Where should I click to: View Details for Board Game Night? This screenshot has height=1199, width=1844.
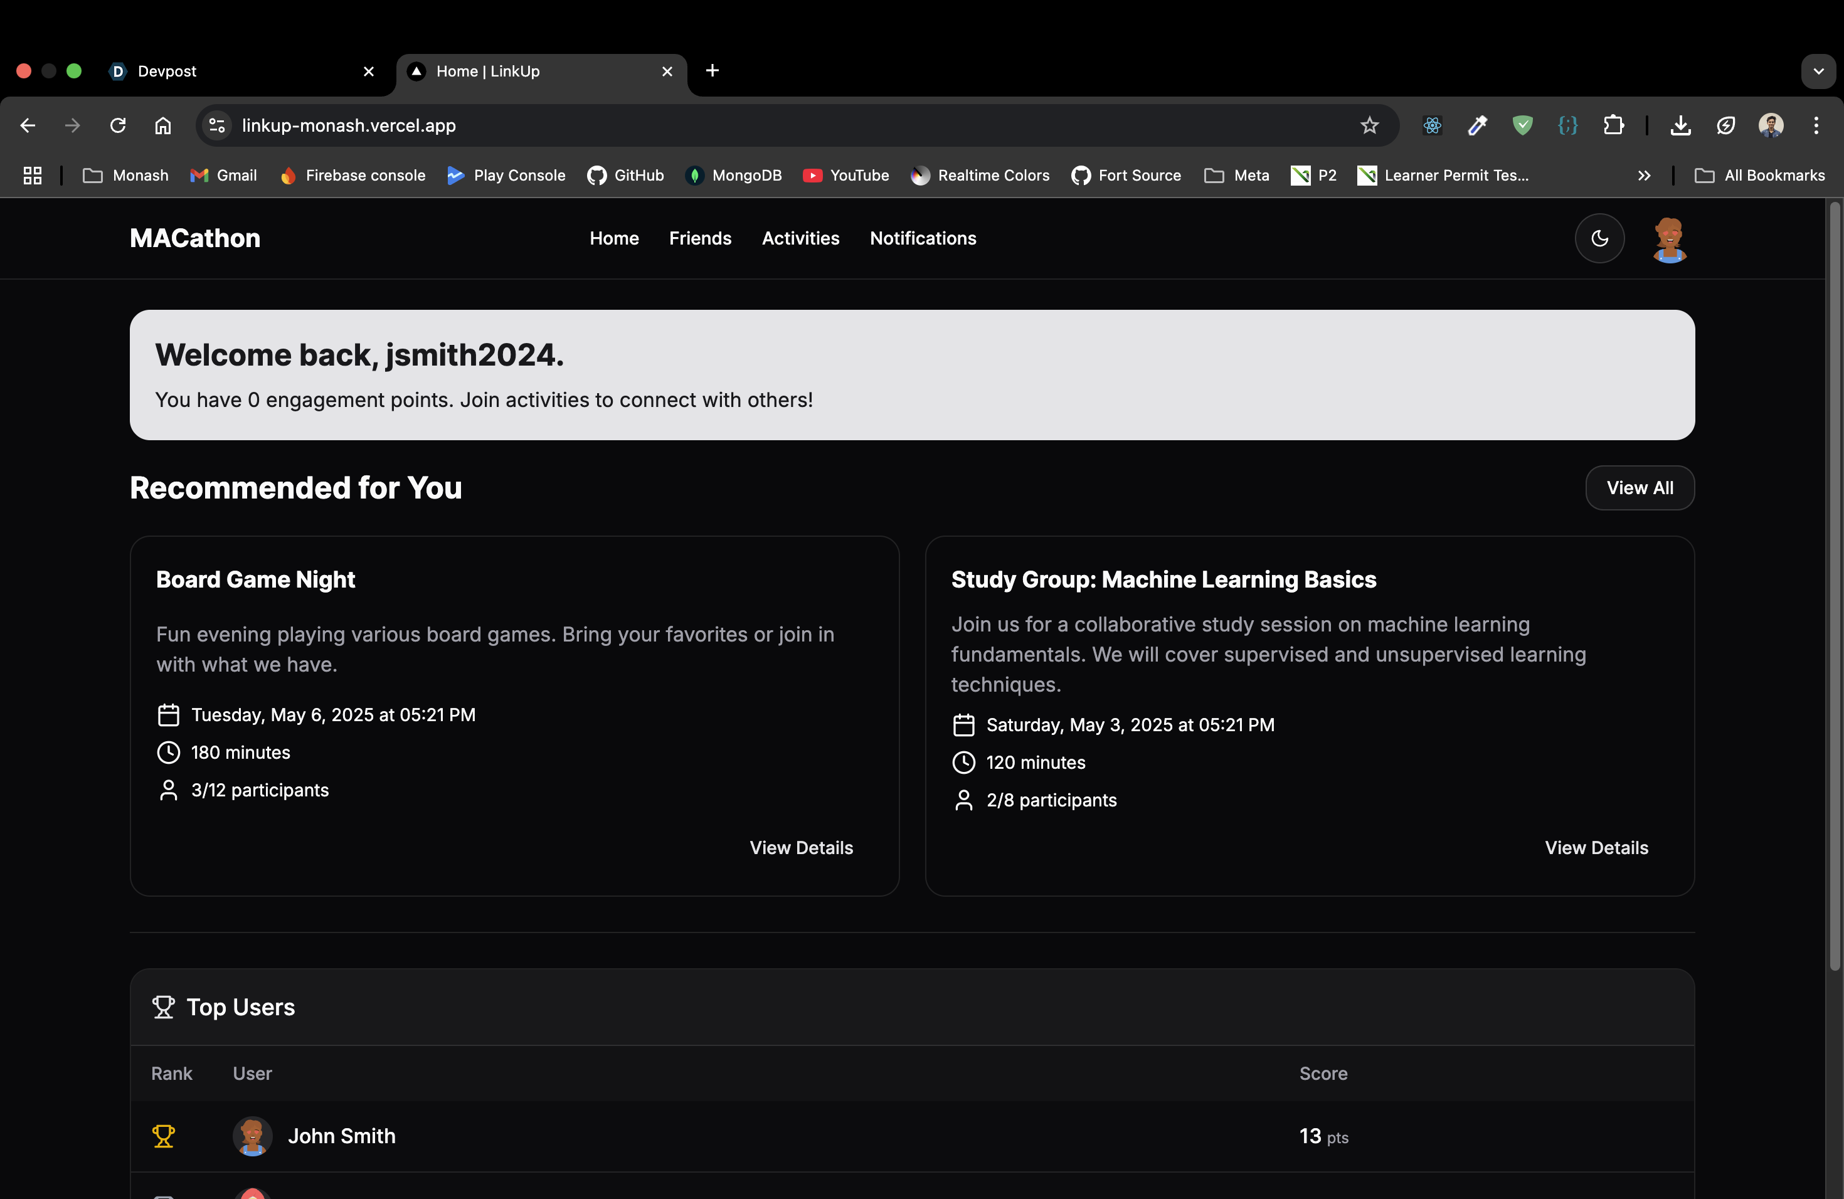pos(800,848)
